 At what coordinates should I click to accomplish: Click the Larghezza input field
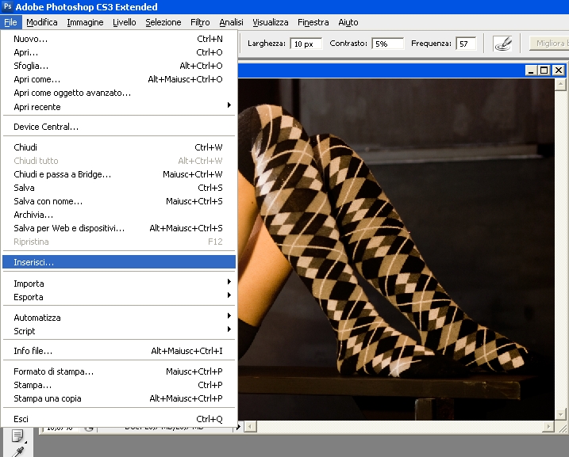pos(306,44)
